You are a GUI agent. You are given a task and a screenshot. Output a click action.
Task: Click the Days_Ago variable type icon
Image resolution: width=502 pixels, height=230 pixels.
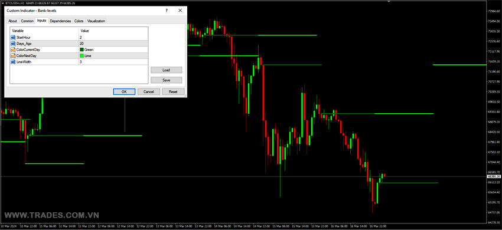pos(13,44)
